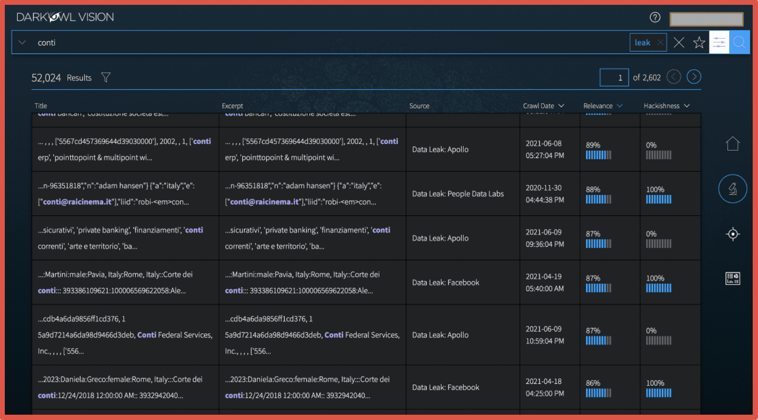
Task: Open the search filter sliders icon
Action: pos(719,42)
